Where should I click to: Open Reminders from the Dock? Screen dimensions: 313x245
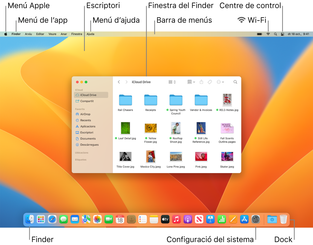143,220
